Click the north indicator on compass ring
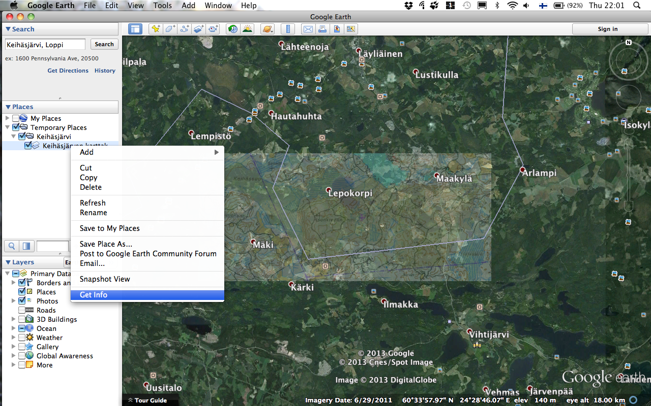Image resolution: width=651 pixels, height=406 pixels. coord(629,43)
